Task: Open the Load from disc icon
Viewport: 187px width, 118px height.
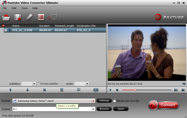Action: click(x=6, y=17)
